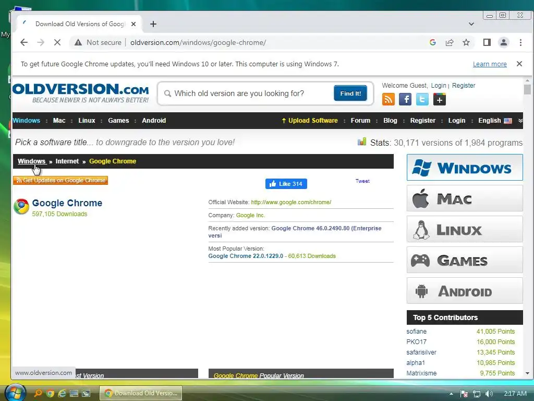Bookmark this page with the star

pos(466,42)
